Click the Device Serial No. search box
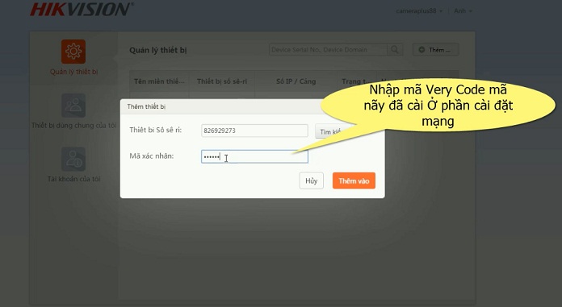Image resolution: width=562 pixels, height=307 pixels. (328, 49)
